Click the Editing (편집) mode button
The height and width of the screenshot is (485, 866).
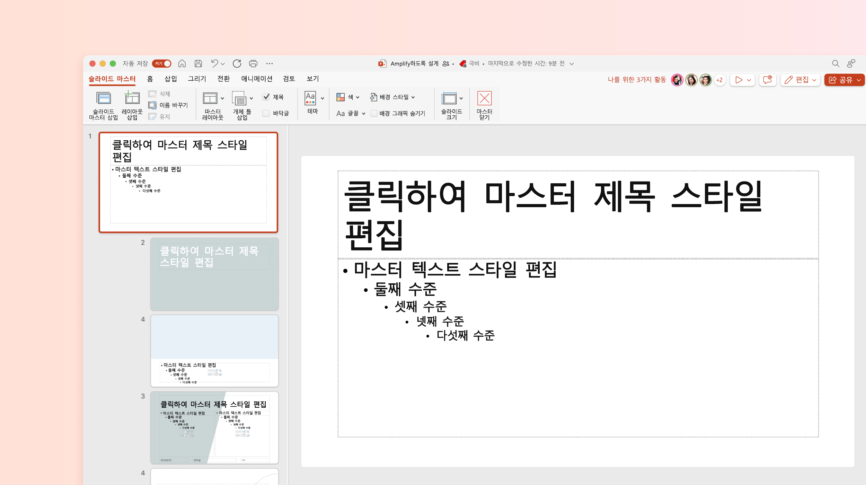[x=801, y=80]
